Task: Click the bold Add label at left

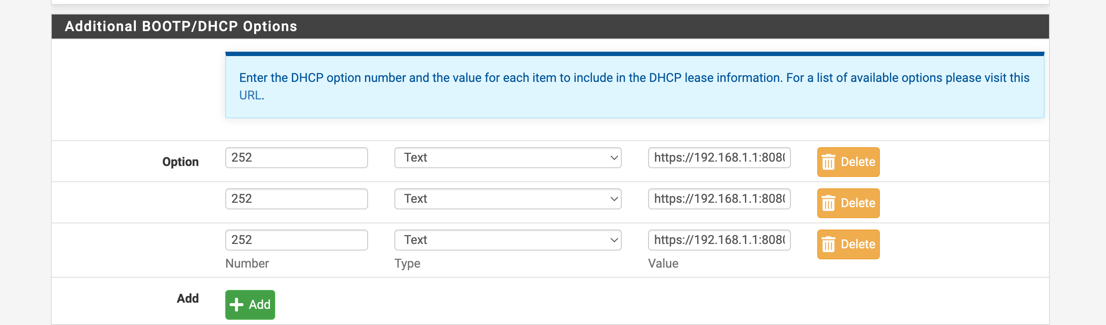Action: coord(188,298)
